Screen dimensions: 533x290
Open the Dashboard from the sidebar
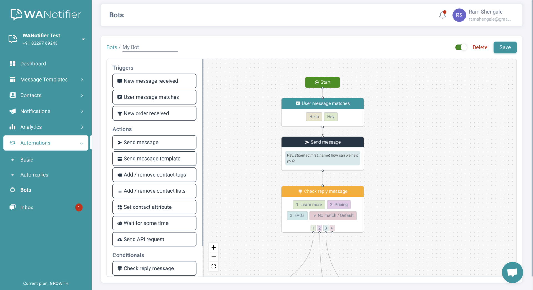point(33,63)
